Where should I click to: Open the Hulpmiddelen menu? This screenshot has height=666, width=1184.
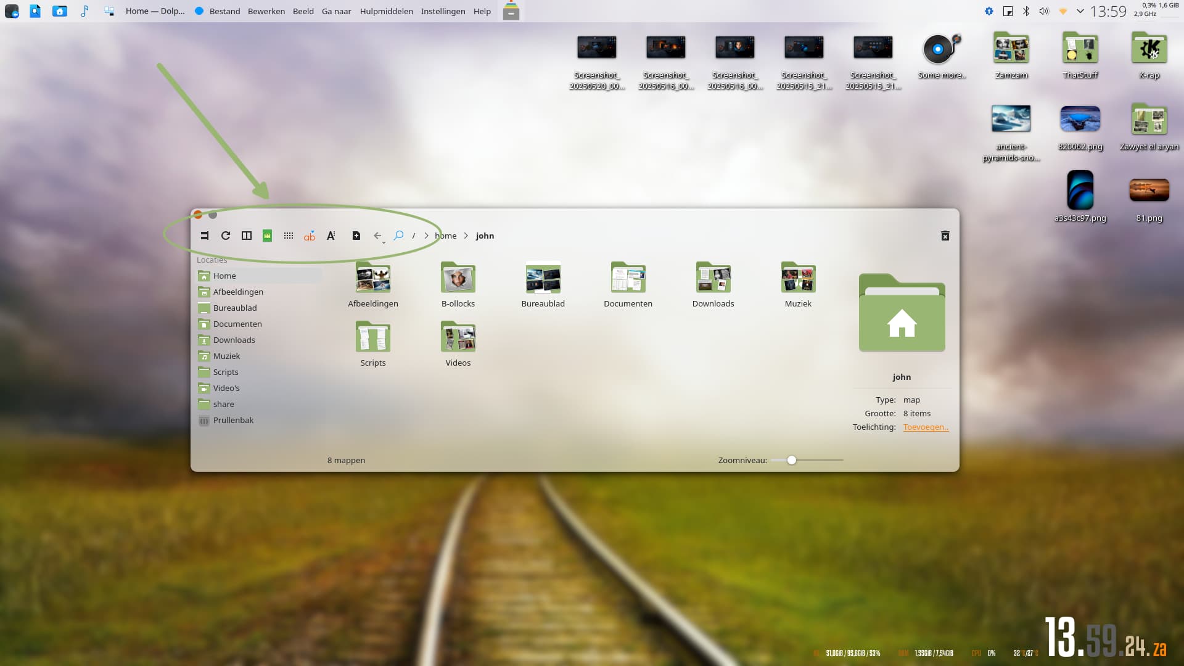387,11
